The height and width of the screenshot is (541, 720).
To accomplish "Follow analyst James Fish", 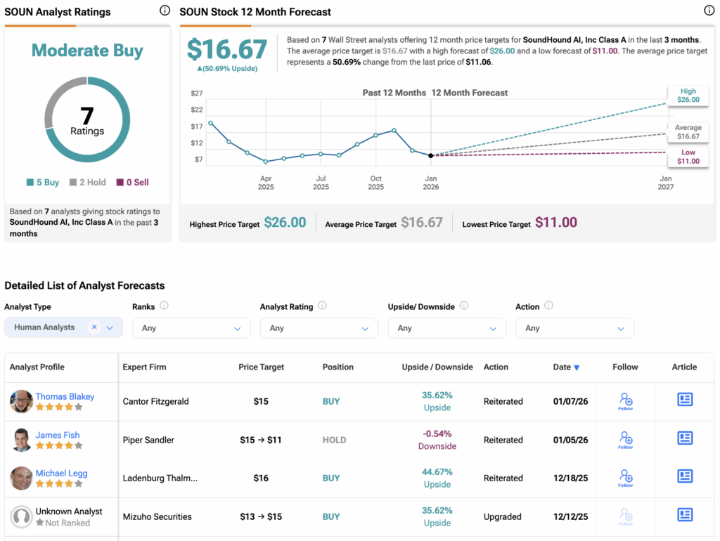I will tap(625, 440).
